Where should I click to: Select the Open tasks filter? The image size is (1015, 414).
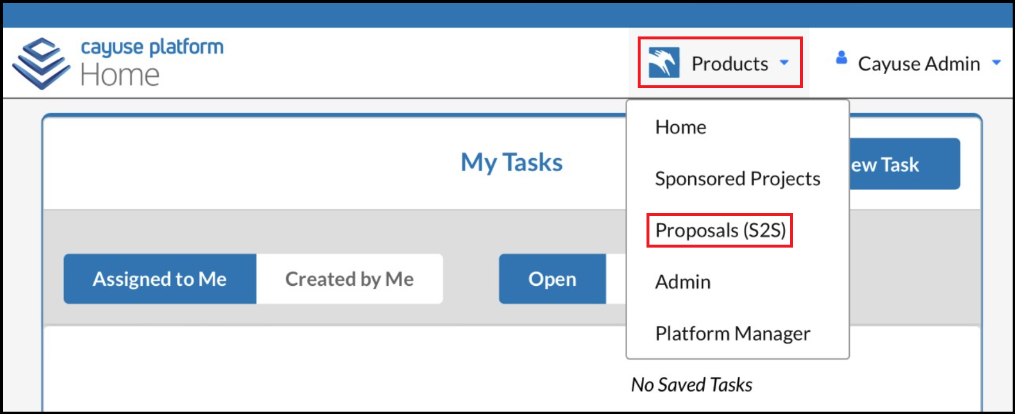click(552, 279)
